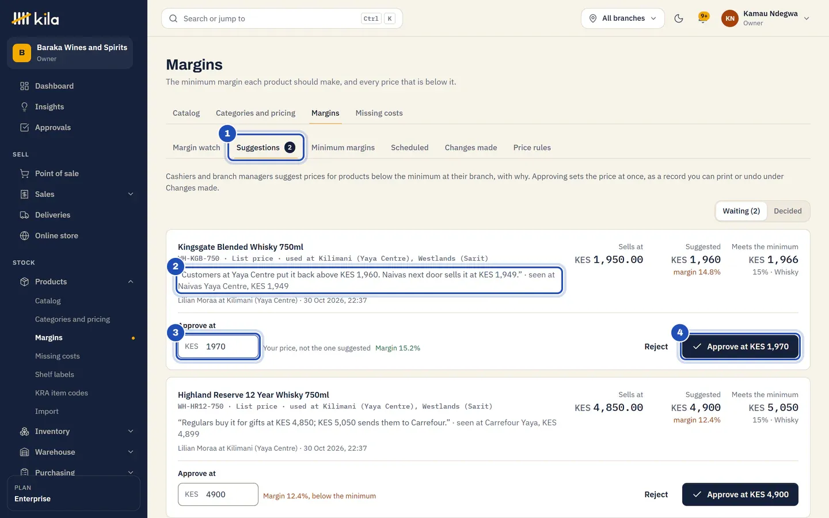
Task: Show Waiting (2) suggestions
Action: (x=741, y=211)
